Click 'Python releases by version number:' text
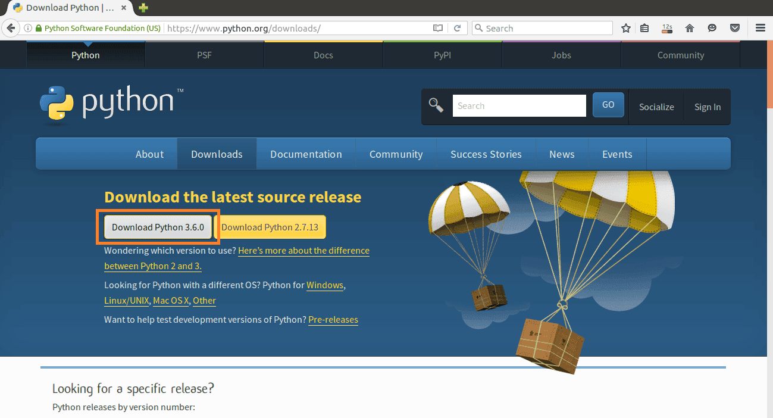The height and width of the screenshot is (418, 773). 124,407
